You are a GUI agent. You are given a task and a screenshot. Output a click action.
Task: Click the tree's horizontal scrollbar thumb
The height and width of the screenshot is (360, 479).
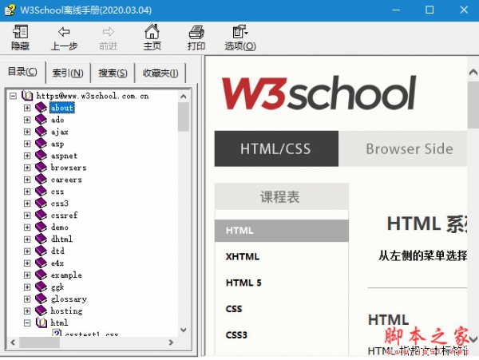coord(40,342)
